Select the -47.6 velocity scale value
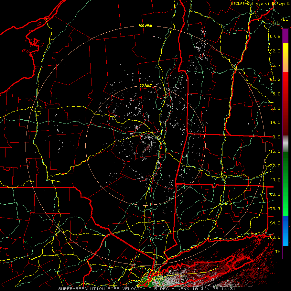Screen dimensions: 291x291 (x=274, y=180)
